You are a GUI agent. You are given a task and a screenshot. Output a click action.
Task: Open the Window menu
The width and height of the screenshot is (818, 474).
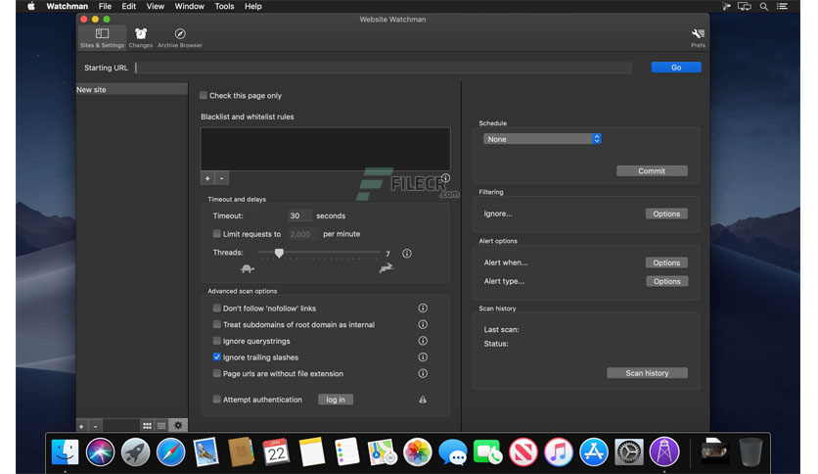coord(190,6)
